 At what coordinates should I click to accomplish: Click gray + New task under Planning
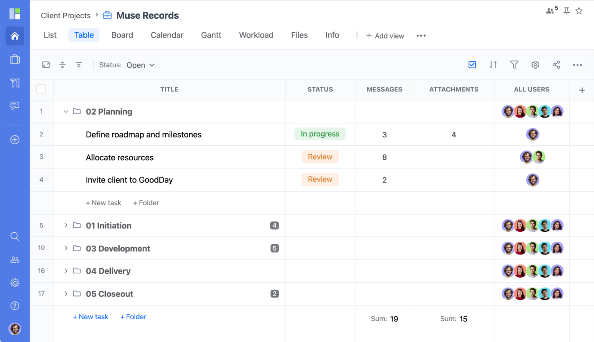pyautogui.click(x=103, y=203)
